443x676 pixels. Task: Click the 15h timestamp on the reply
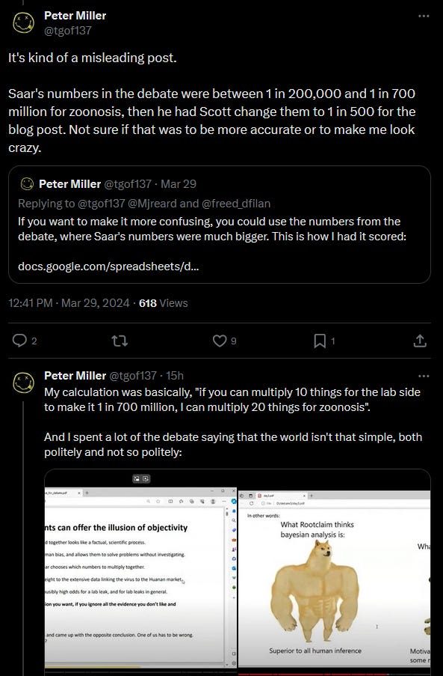tap(175, 376)
